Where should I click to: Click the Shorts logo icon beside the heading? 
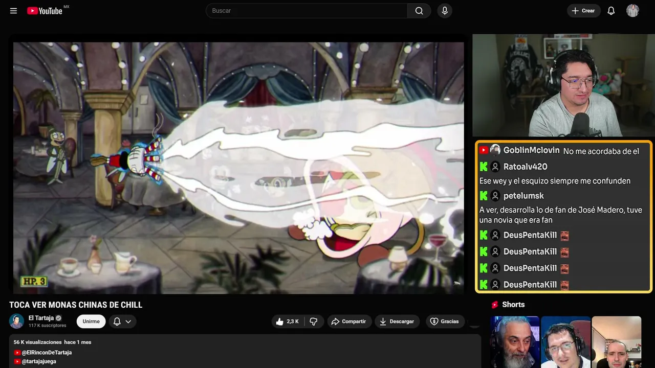[495, 305]
